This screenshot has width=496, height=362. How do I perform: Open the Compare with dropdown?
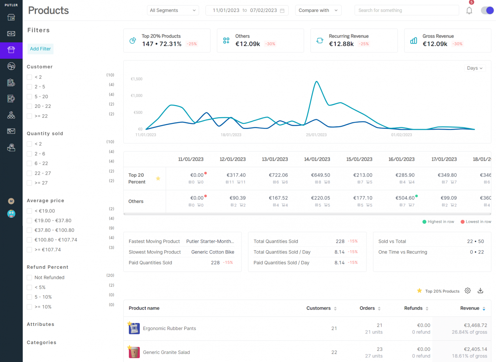(318, 10)
